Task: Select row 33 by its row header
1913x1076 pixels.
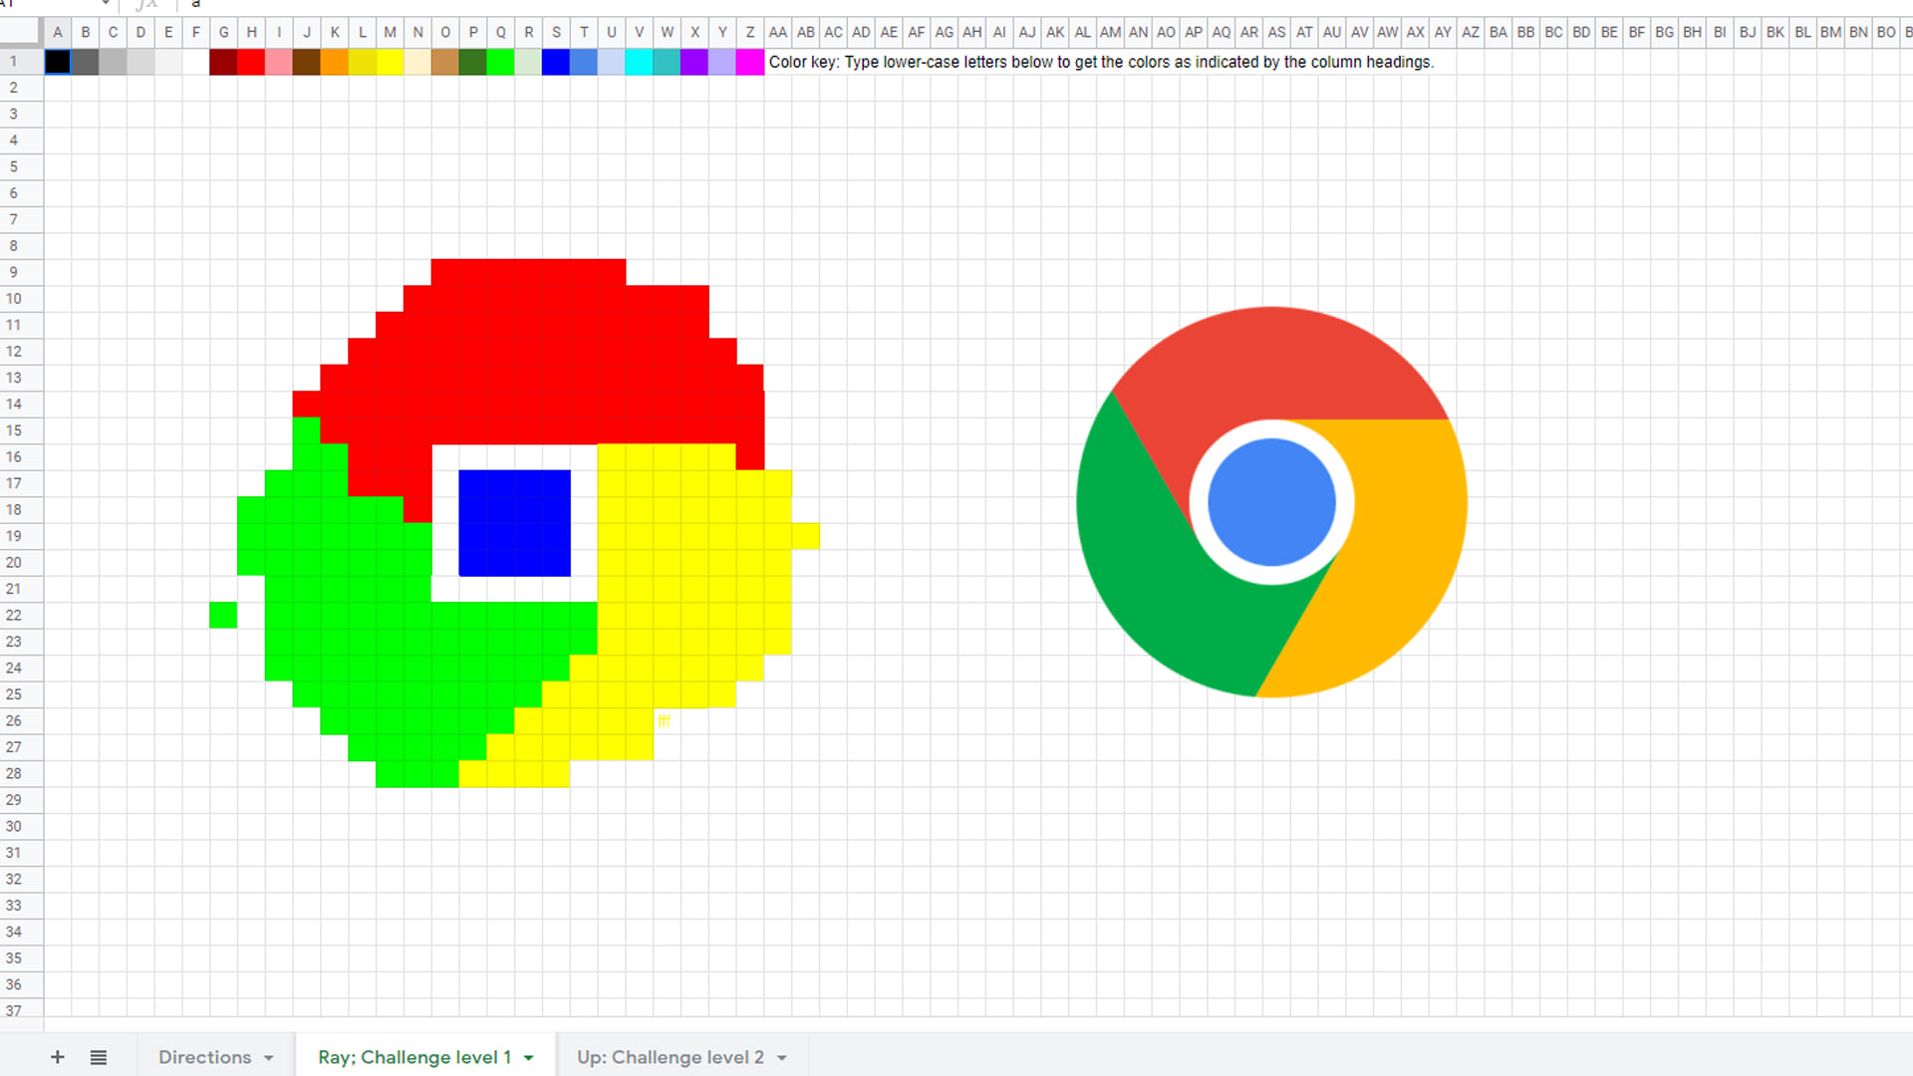Action: (21, 906)
